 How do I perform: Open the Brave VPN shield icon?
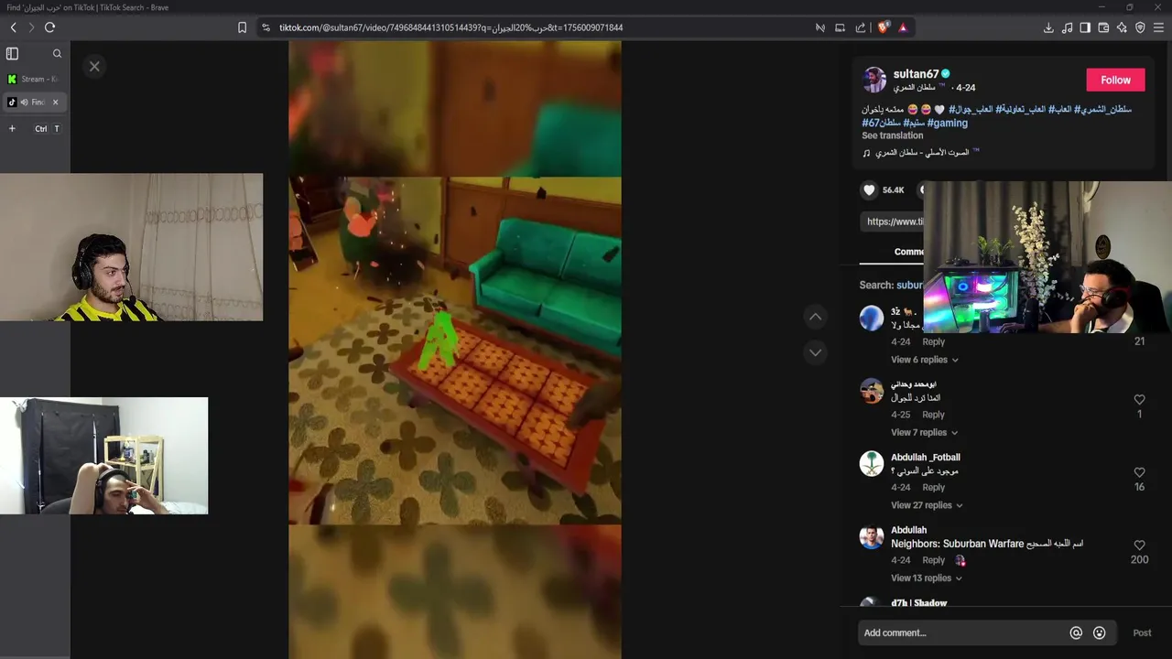tap(1140, 27)
